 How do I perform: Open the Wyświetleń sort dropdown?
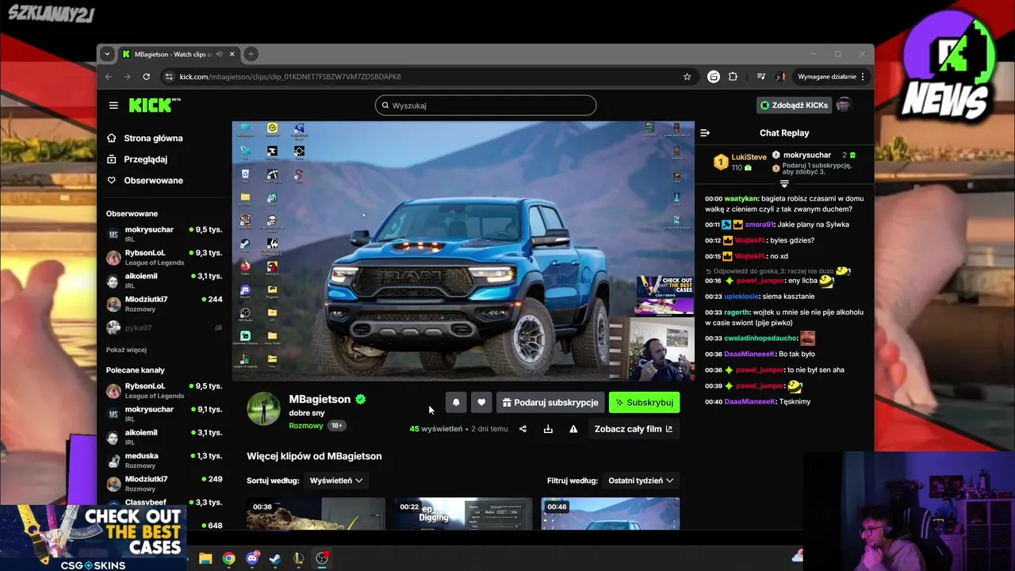pos(336,481)
